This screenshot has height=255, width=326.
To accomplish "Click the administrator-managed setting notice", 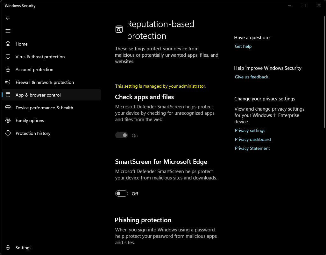I will point(160,86).
